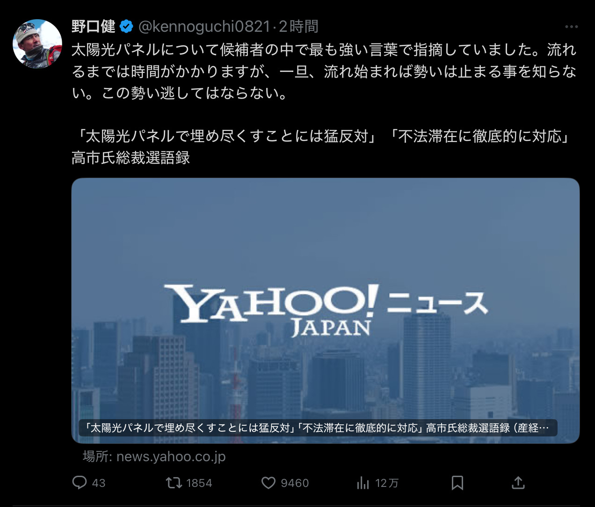
Task: Click the article headline caption overlay
Action: pyautogui.click(x=318, y=428)
